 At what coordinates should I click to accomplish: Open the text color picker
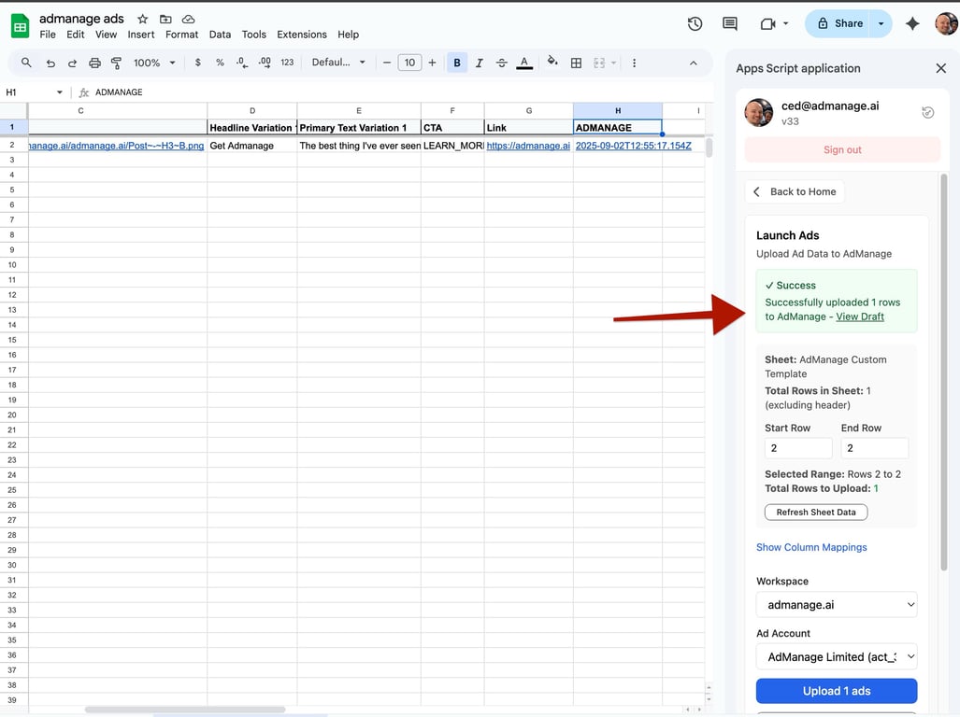524,63
